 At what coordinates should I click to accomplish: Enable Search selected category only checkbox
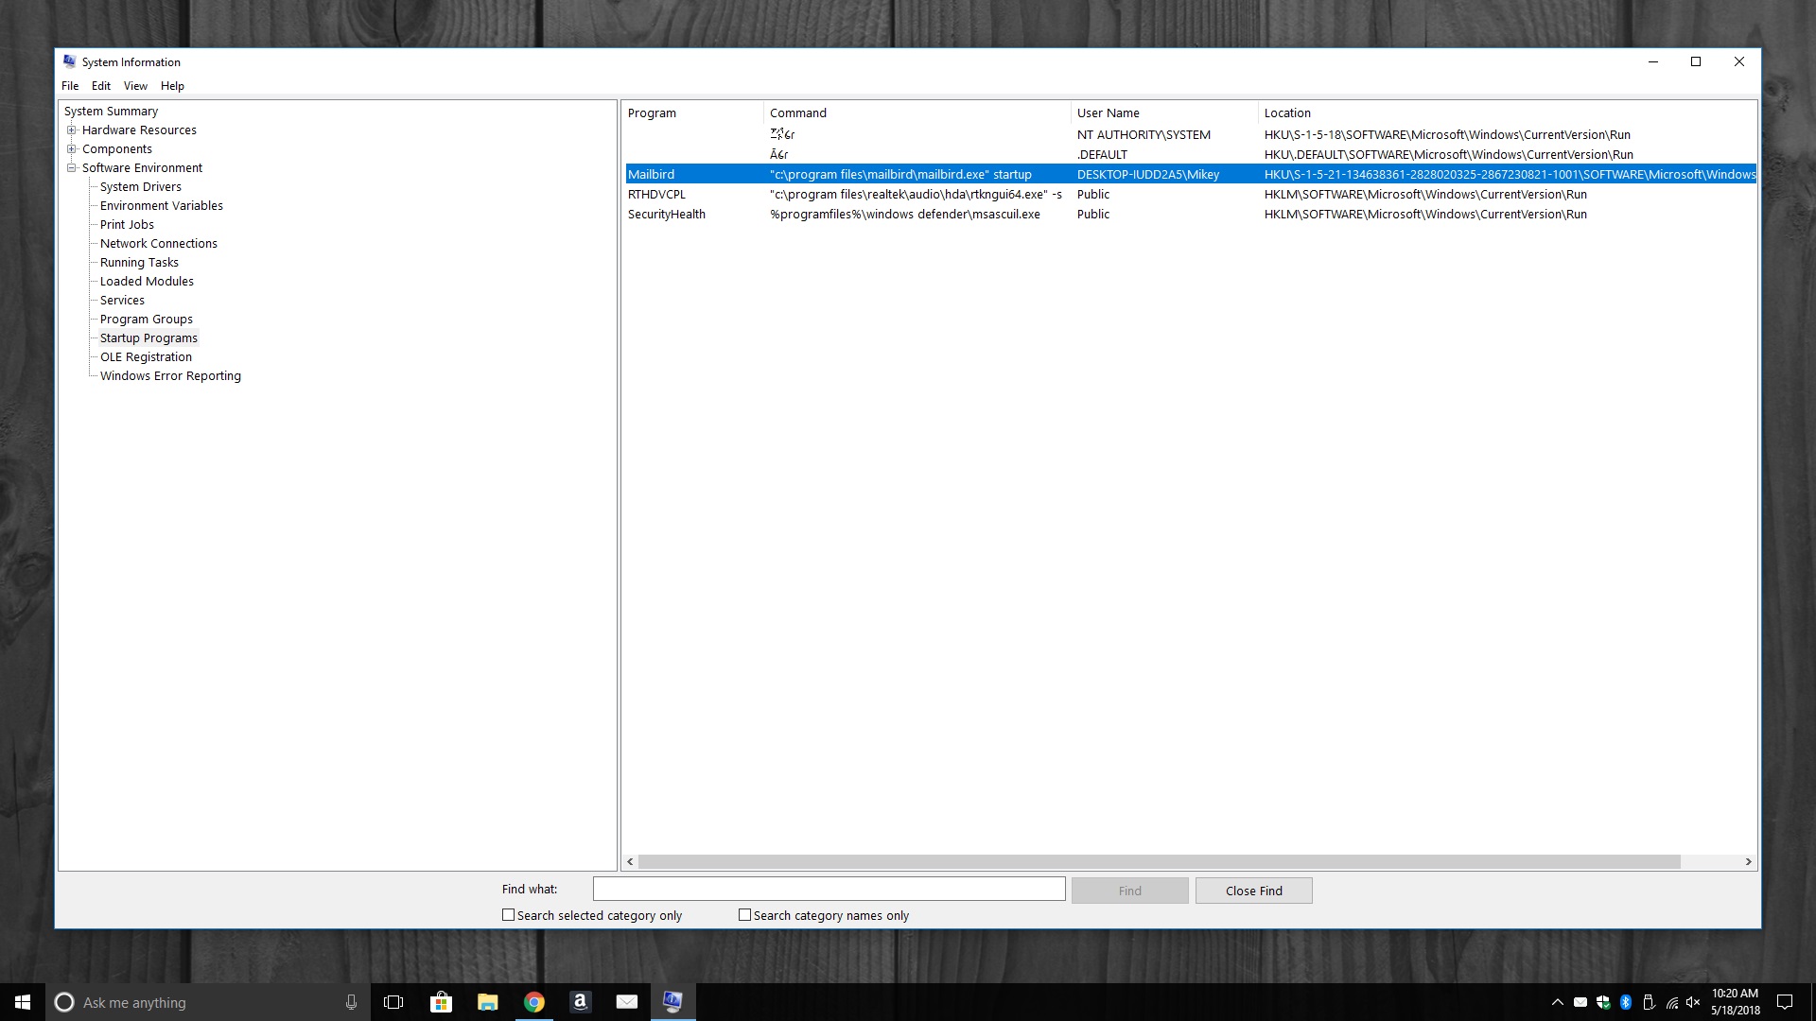(x=509, y=915)
